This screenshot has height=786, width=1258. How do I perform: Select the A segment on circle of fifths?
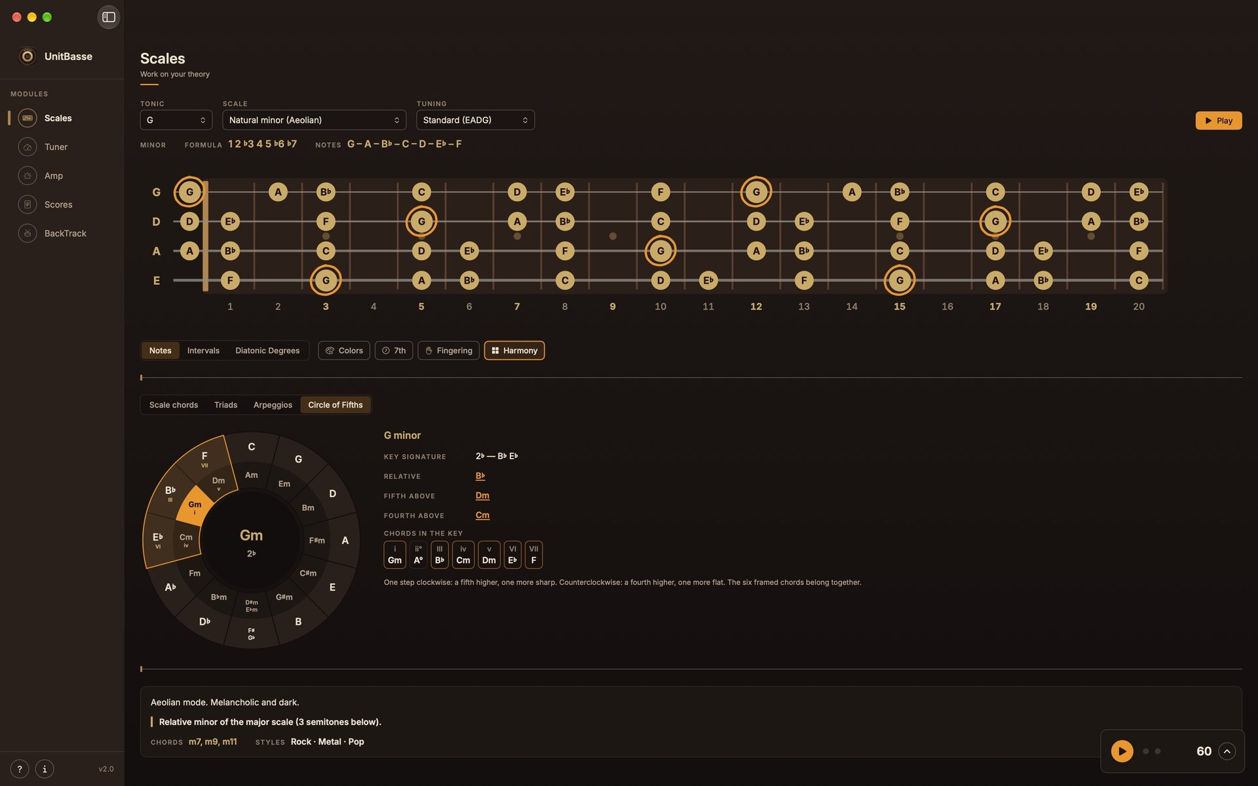click(x=345, y=540)
